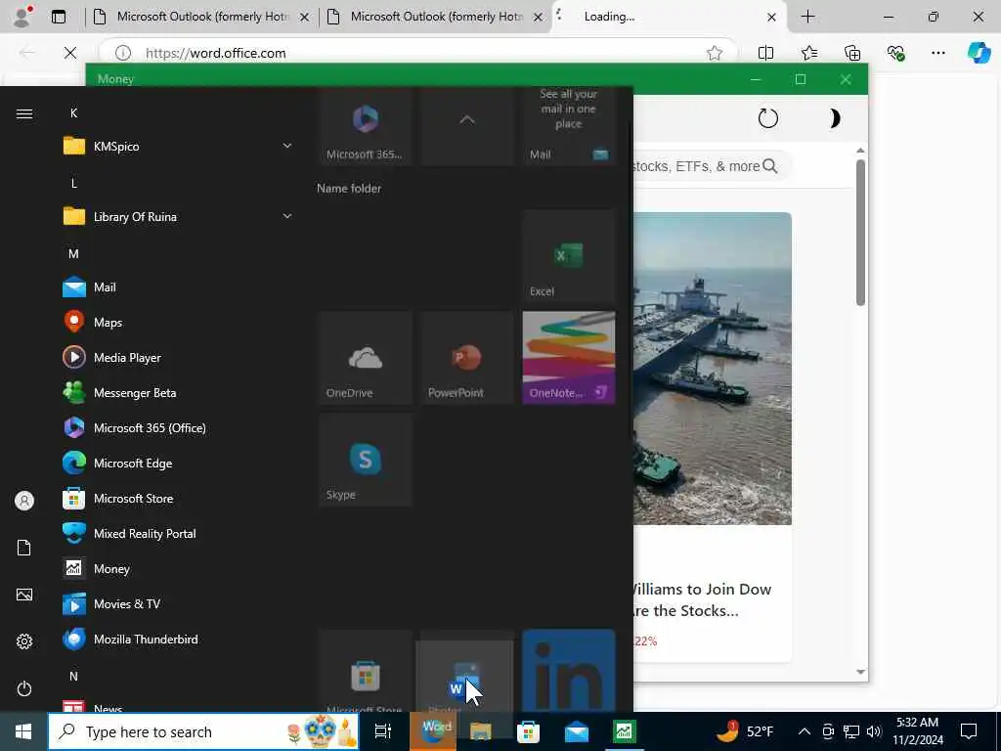Refresh the Money app
The image size is (1001, 751).
click(768, 118)
